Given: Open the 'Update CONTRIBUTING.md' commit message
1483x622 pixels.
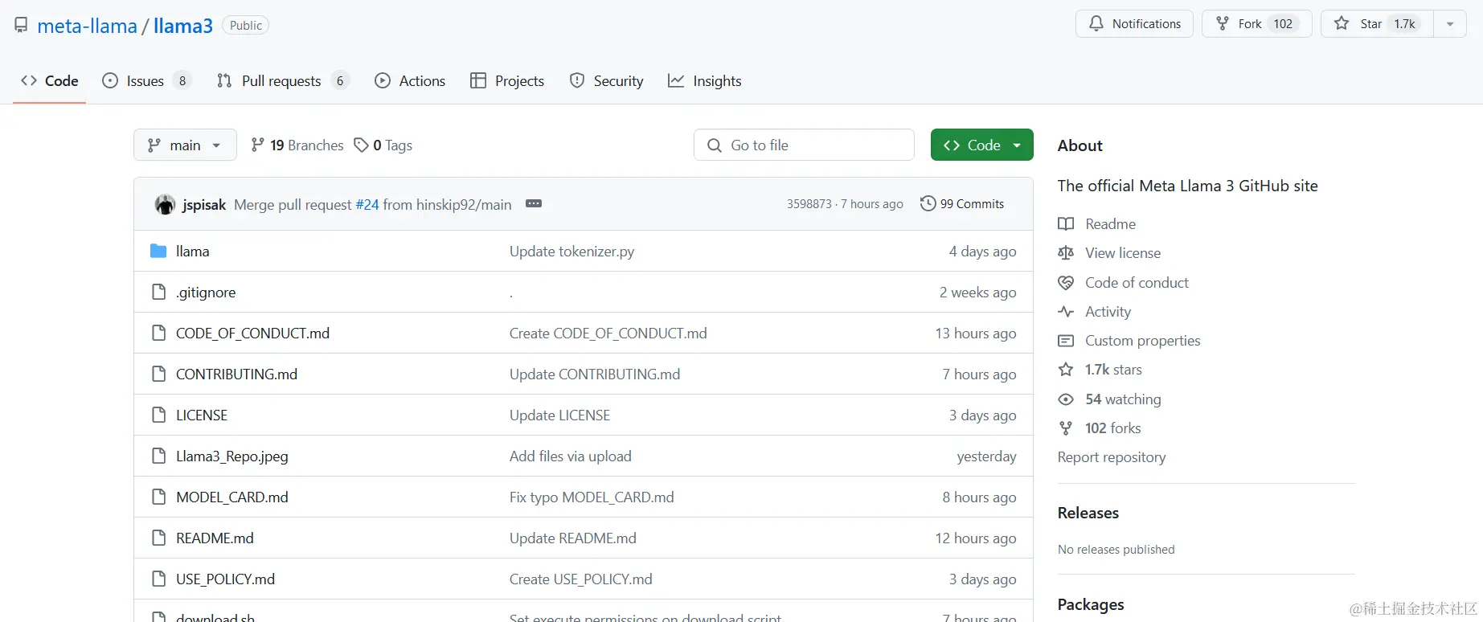Looking at the screenshot, I should click(595, 374).
